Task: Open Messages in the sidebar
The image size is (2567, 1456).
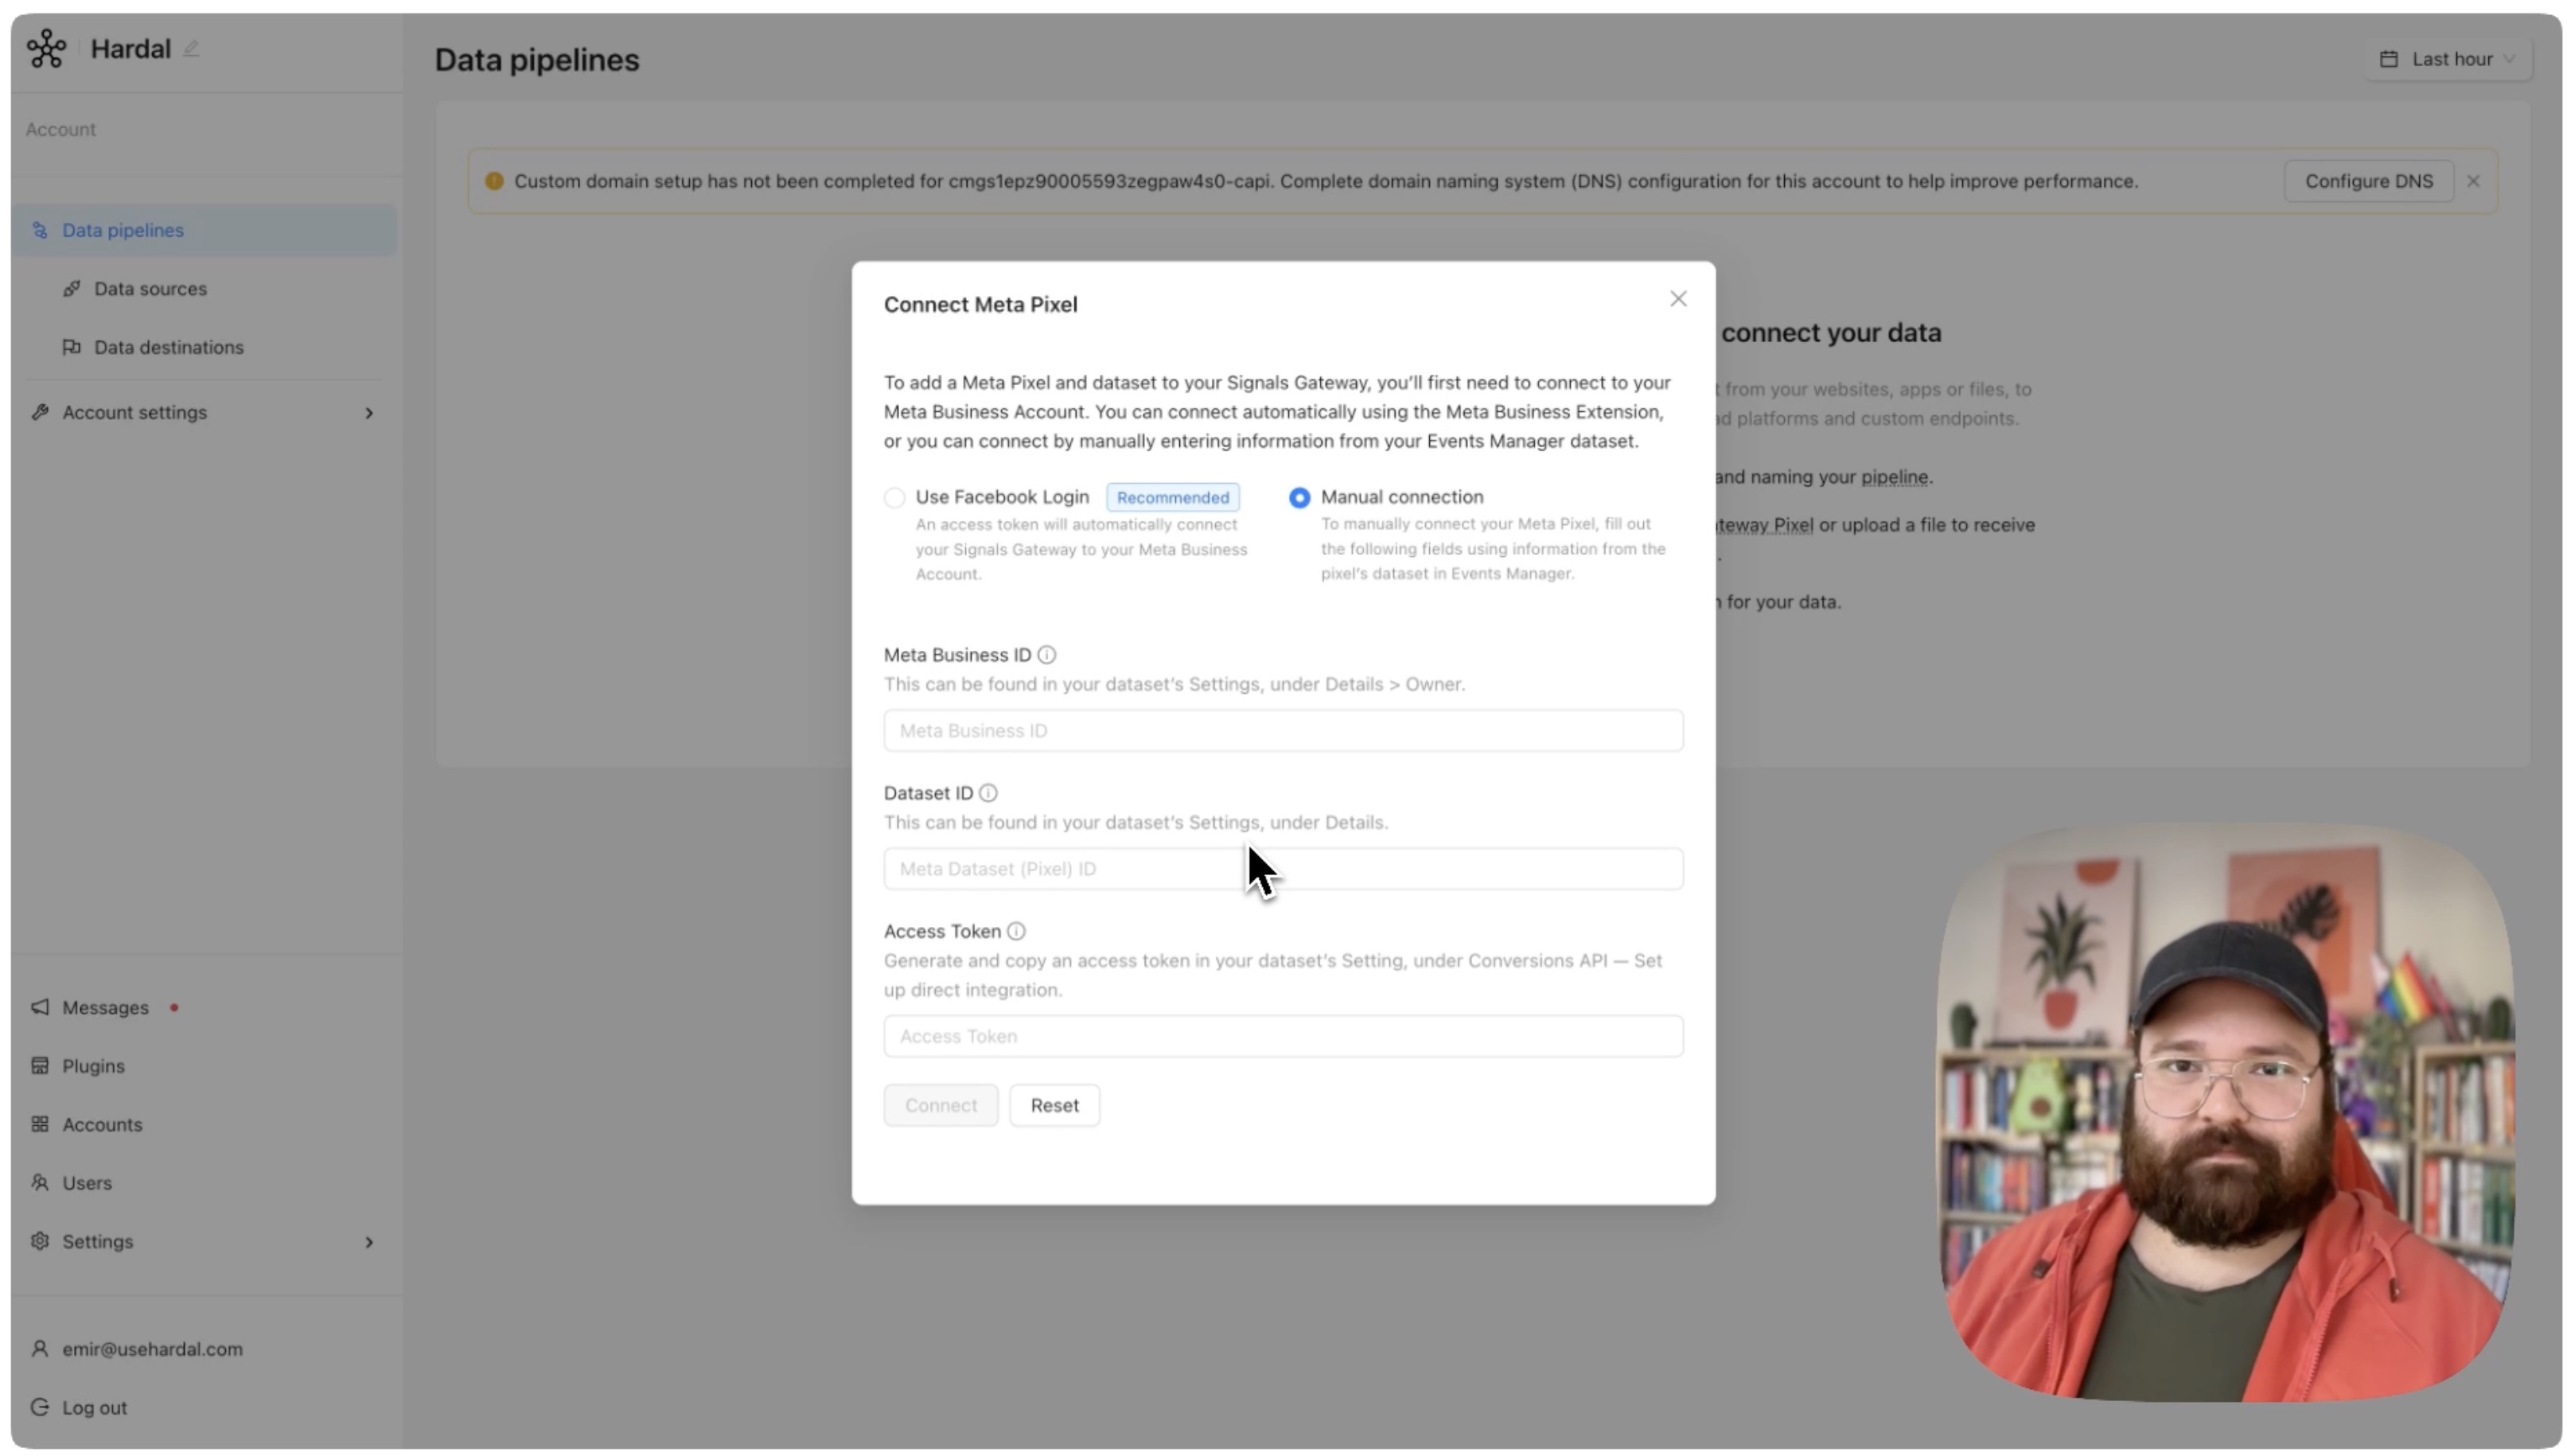Action: pyautogui.click(x=105, y=1007)
